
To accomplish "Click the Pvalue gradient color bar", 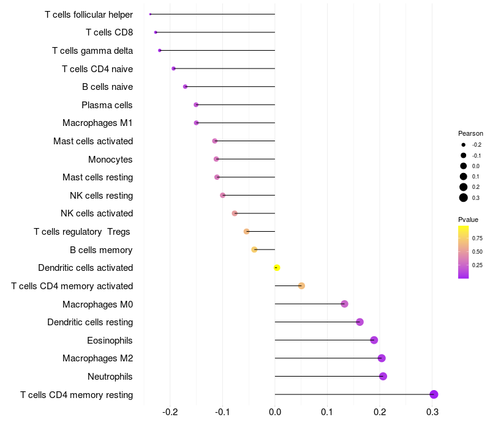I will tap(463, 252).
